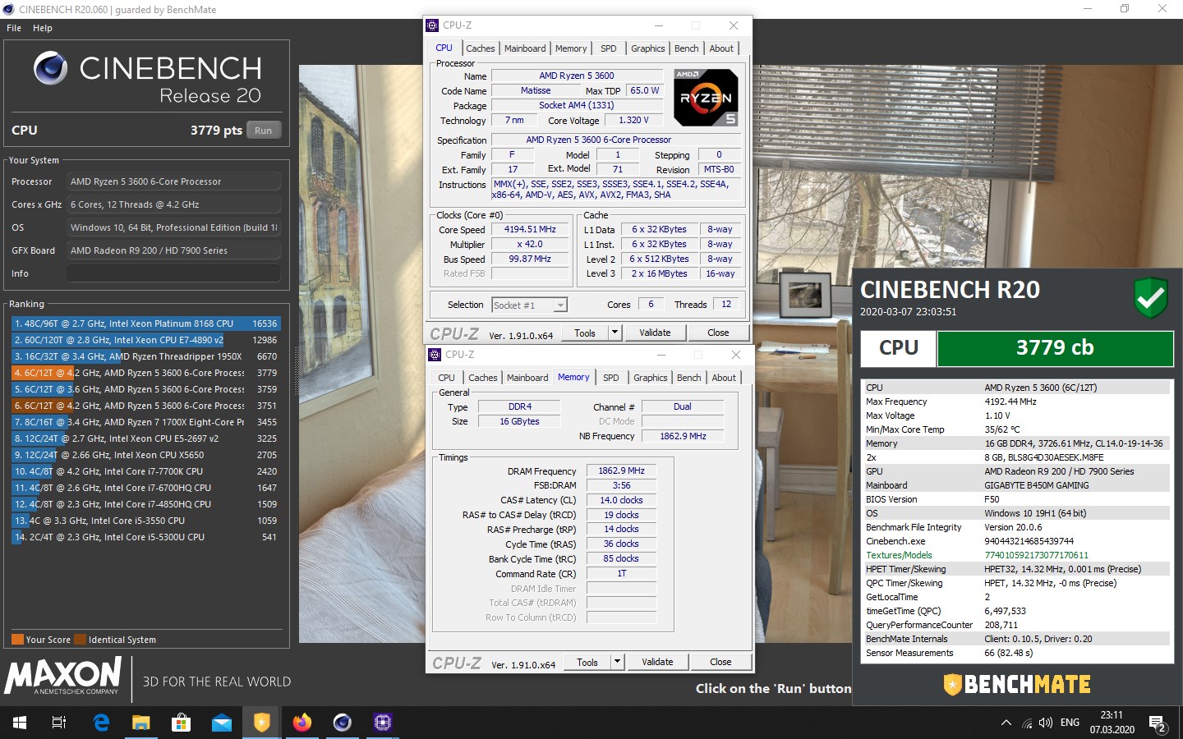
Task: Select AMD Ryzen Threadripper 1950X ranking row
Action: click(x=145, y=356)
